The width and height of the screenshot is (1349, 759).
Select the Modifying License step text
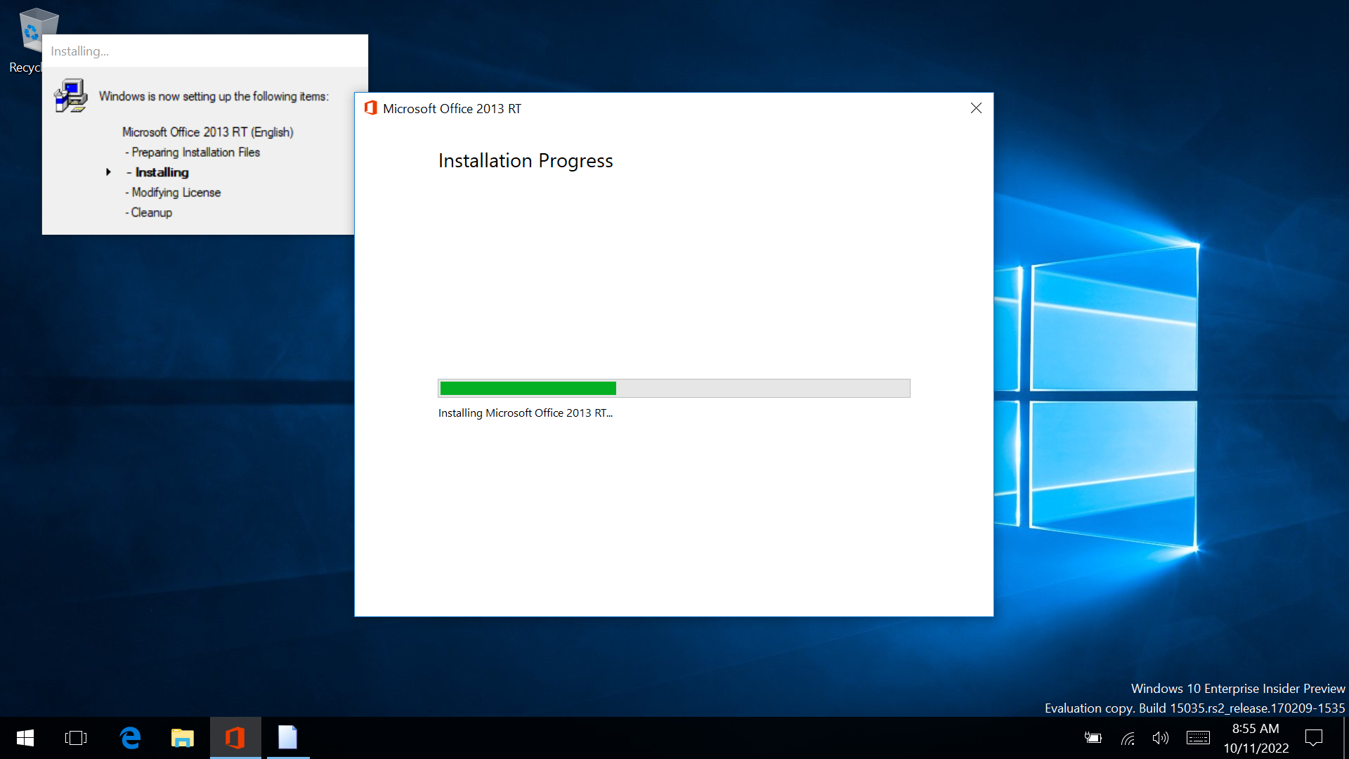[x=176, y=193]
